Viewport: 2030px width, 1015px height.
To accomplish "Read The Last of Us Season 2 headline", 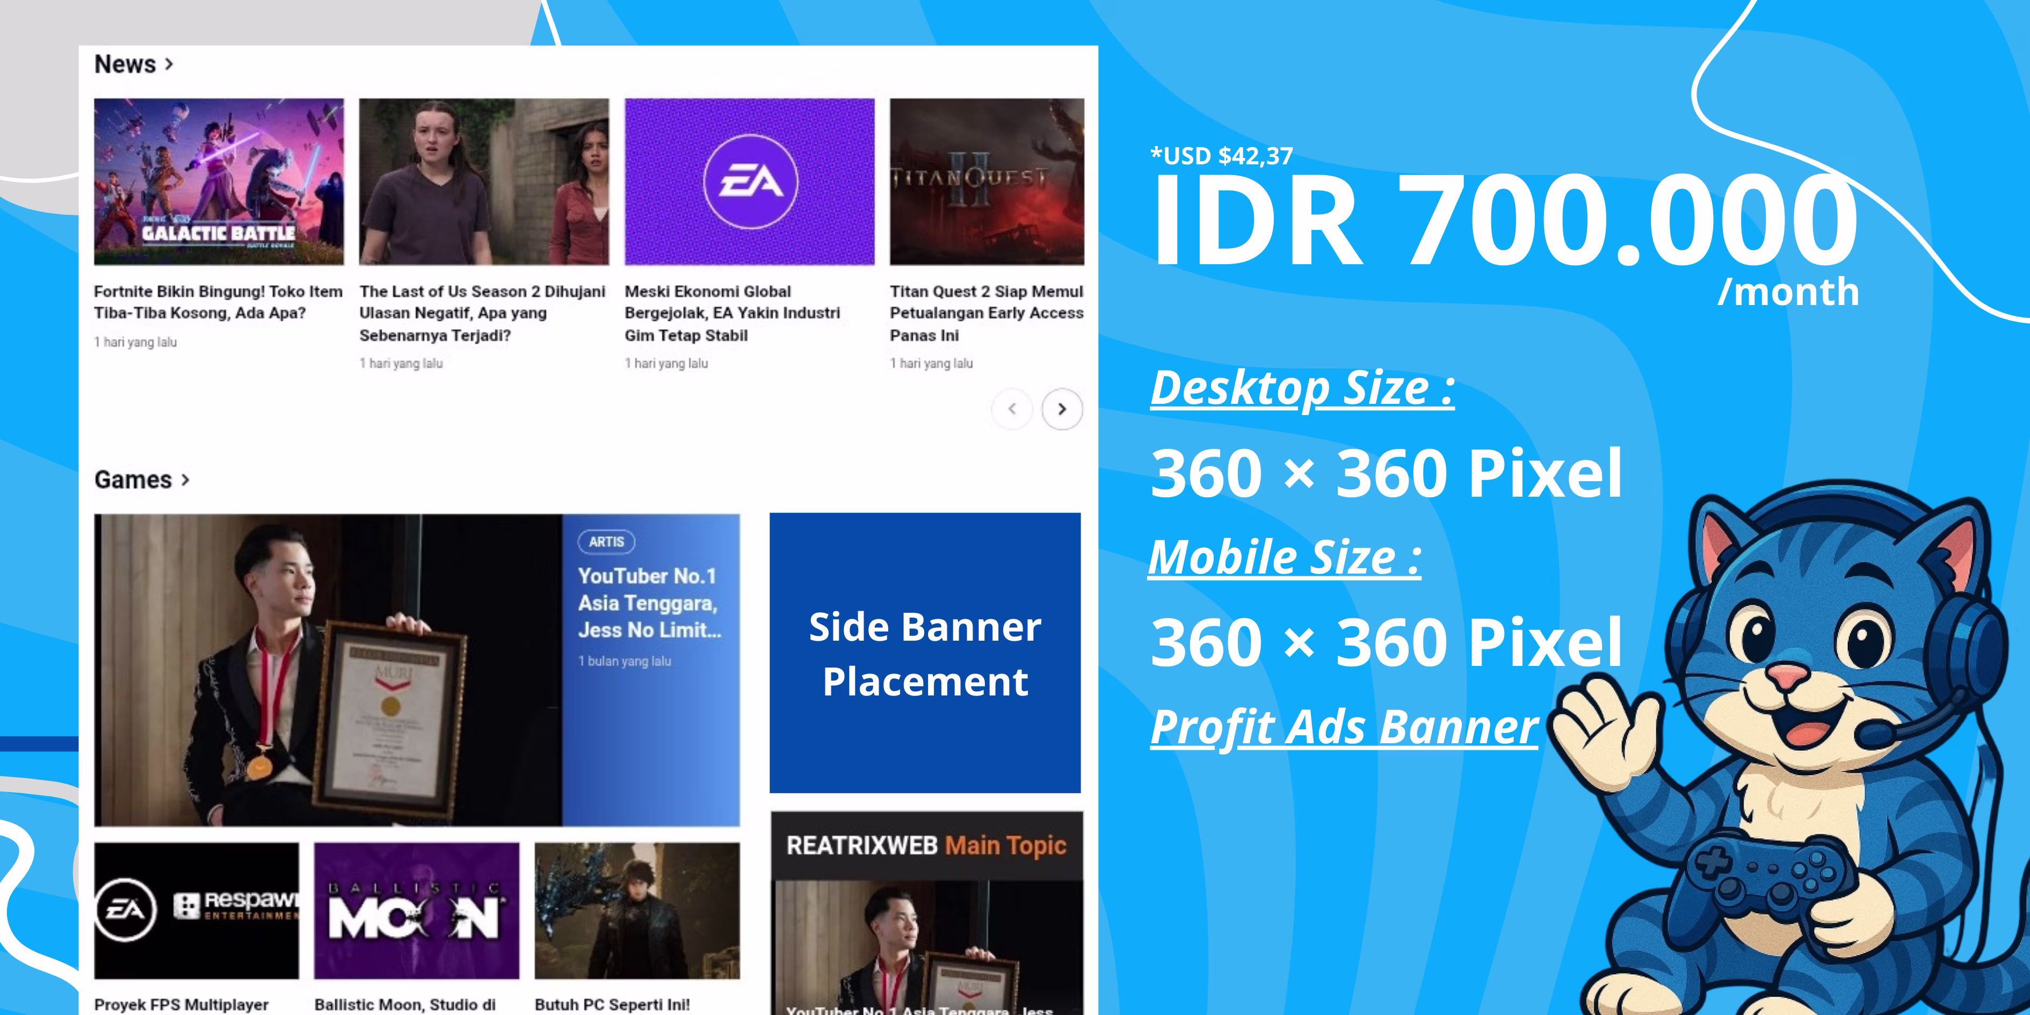I will point(482,313).
